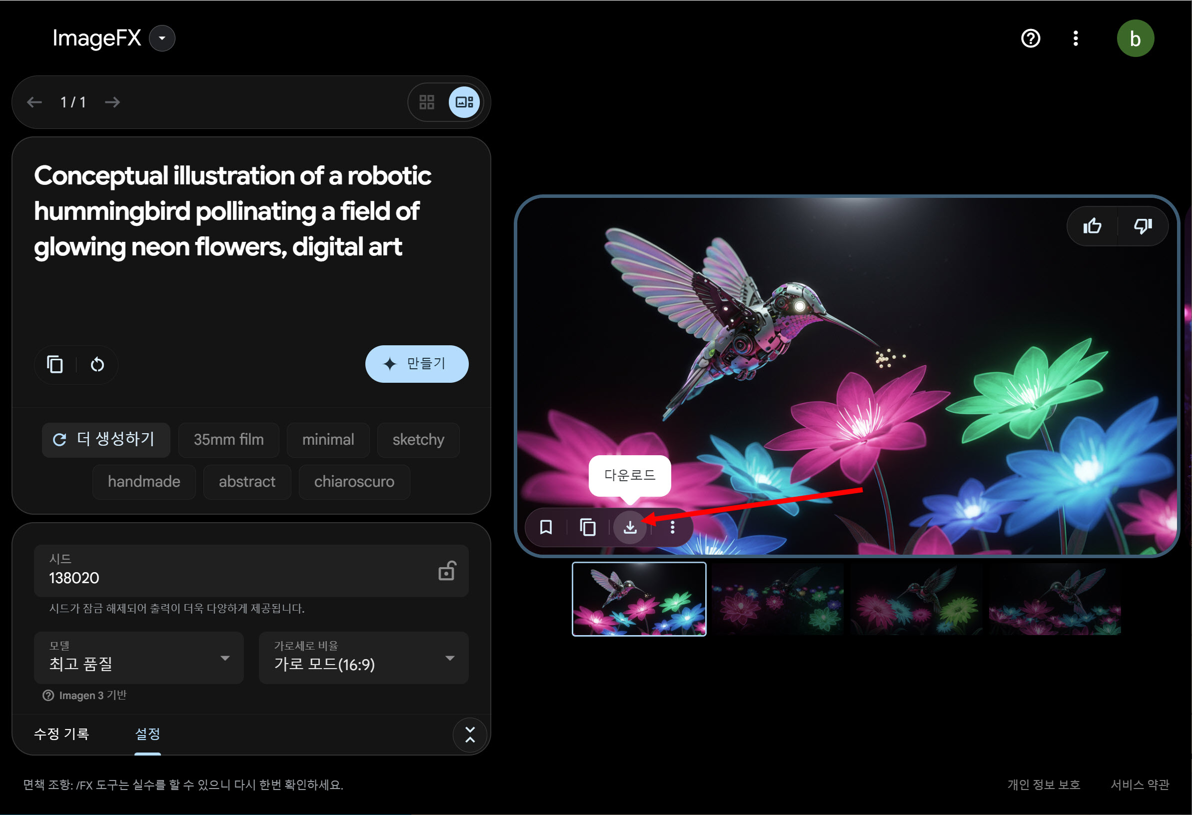
Task: Select the 설정 tab
Action: (x=147, y=734)
